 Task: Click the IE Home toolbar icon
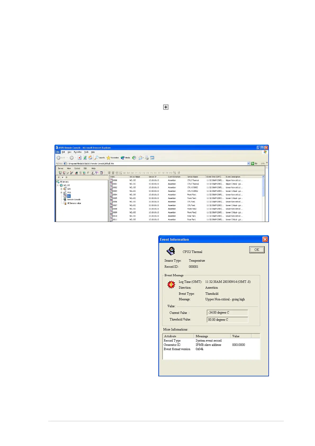pyautogui.click(x=90, y=158)
